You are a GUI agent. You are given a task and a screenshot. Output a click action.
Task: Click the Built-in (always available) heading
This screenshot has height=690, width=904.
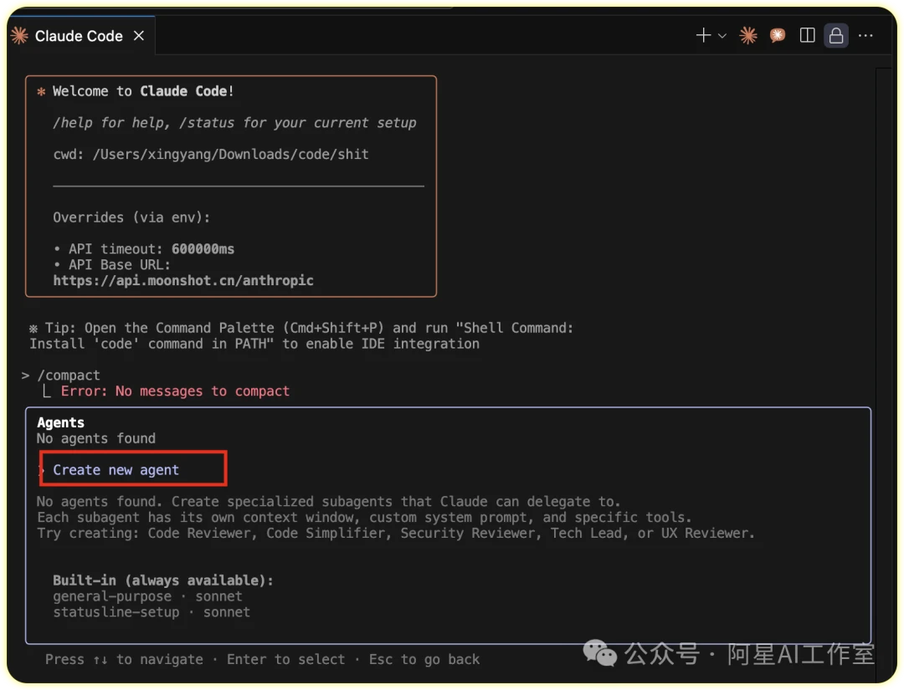tap(163, 580)
